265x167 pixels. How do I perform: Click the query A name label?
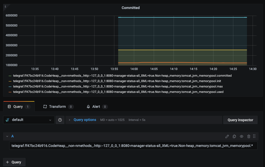13,136
